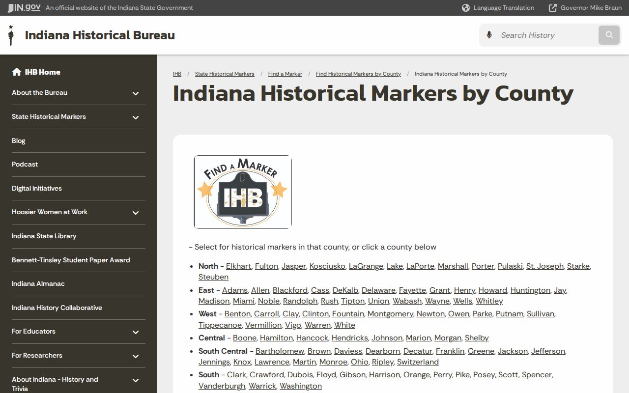Click the Search History input field
This screenshot has width=629, height=393.
point(546,35)
